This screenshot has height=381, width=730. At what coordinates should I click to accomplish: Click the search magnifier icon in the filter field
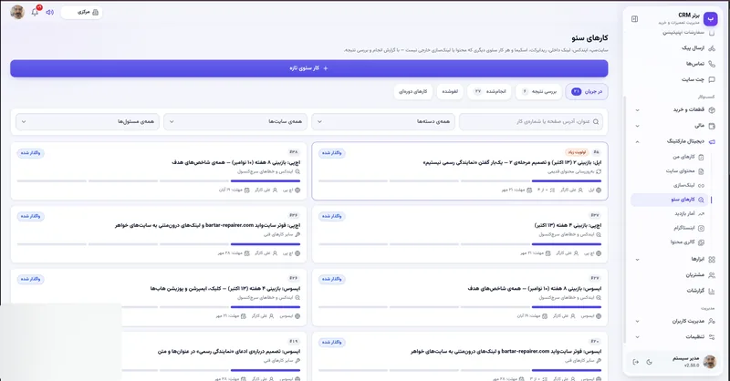click(x=596, y=122)
